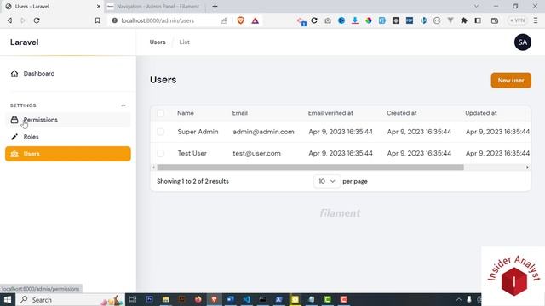The height and width of the screenshot is (306, 545).
Task: Click the Created at column header
Action: [x=401, y=113]
